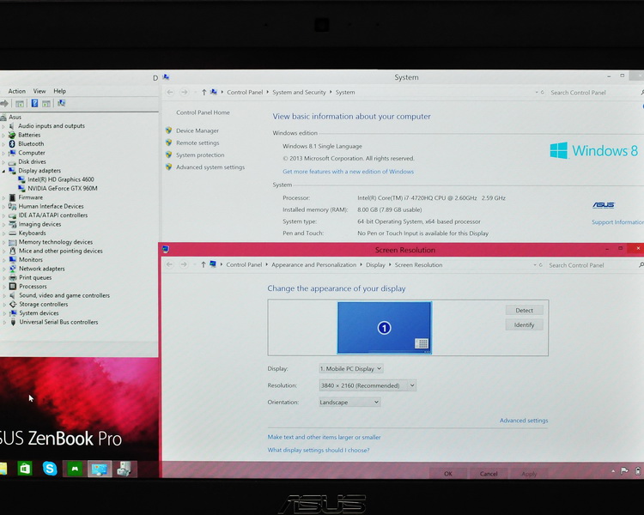Click Scan for hardware changes toolbar icon
Image resolution: width=644 pixels, height=515 pixels.
[62, 103]
